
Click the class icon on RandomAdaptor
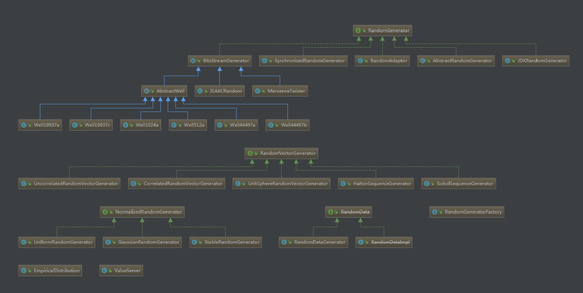point(360,61)
